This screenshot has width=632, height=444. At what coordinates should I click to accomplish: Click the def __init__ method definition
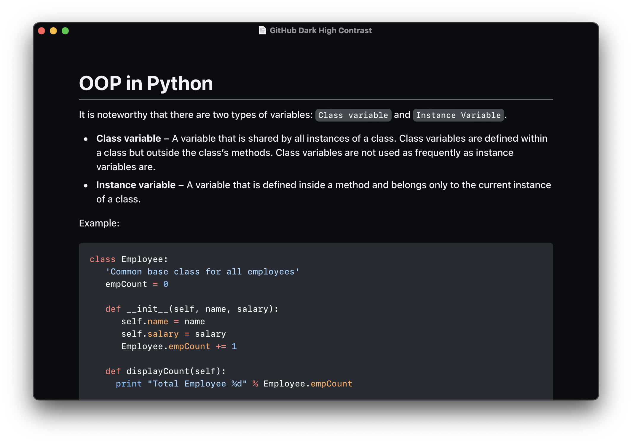click(x=192, y=309)
